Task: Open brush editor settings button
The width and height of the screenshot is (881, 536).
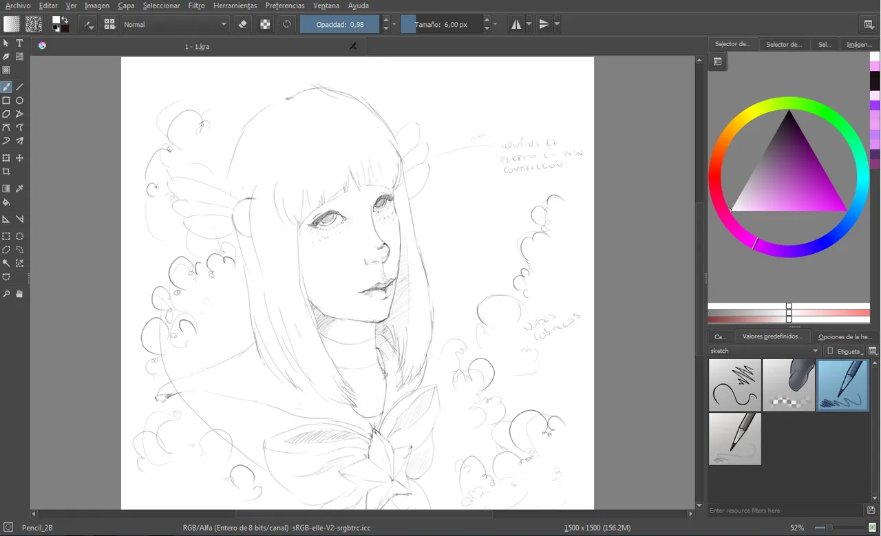Action: point(87,24)
